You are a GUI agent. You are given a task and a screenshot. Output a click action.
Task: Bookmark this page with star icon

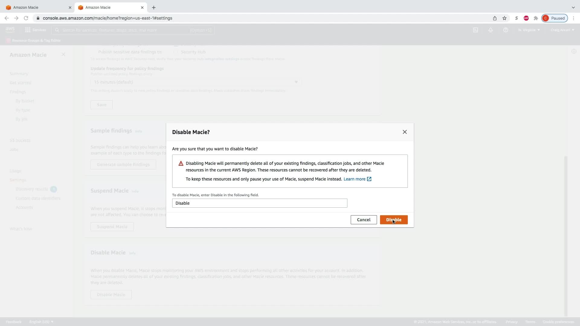tap(504, 18)
